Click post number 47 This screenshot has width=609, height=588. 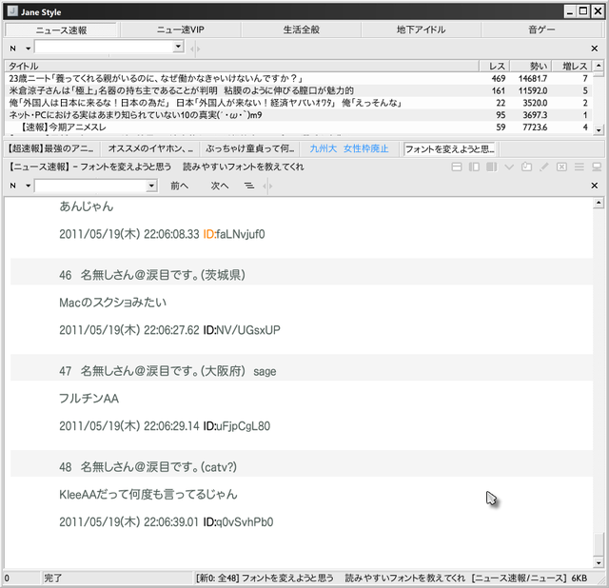click(66, 371)
